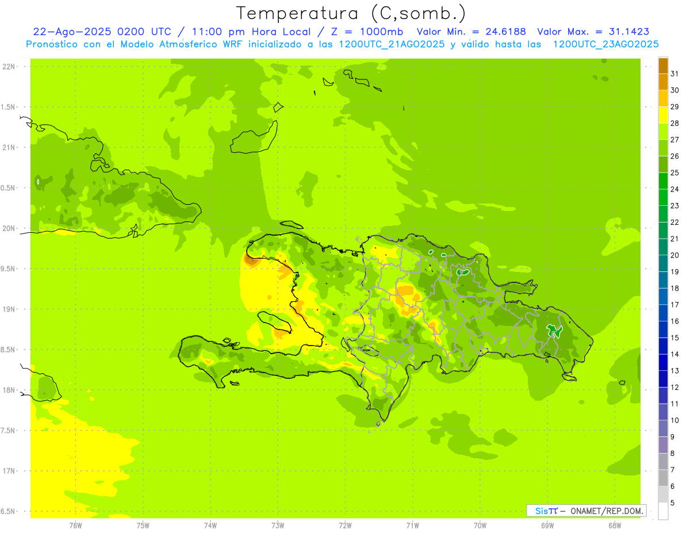
Task: Click the colorbar label 15
Action: click(x=675, y=338)
